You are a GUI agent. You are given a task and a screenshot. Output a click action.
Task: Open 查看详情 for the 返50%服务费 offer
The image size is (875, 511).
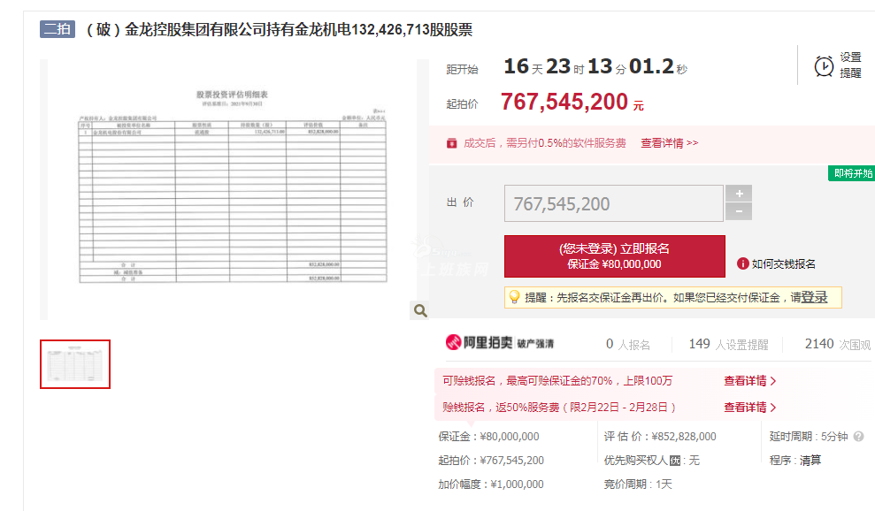(749, 408)
